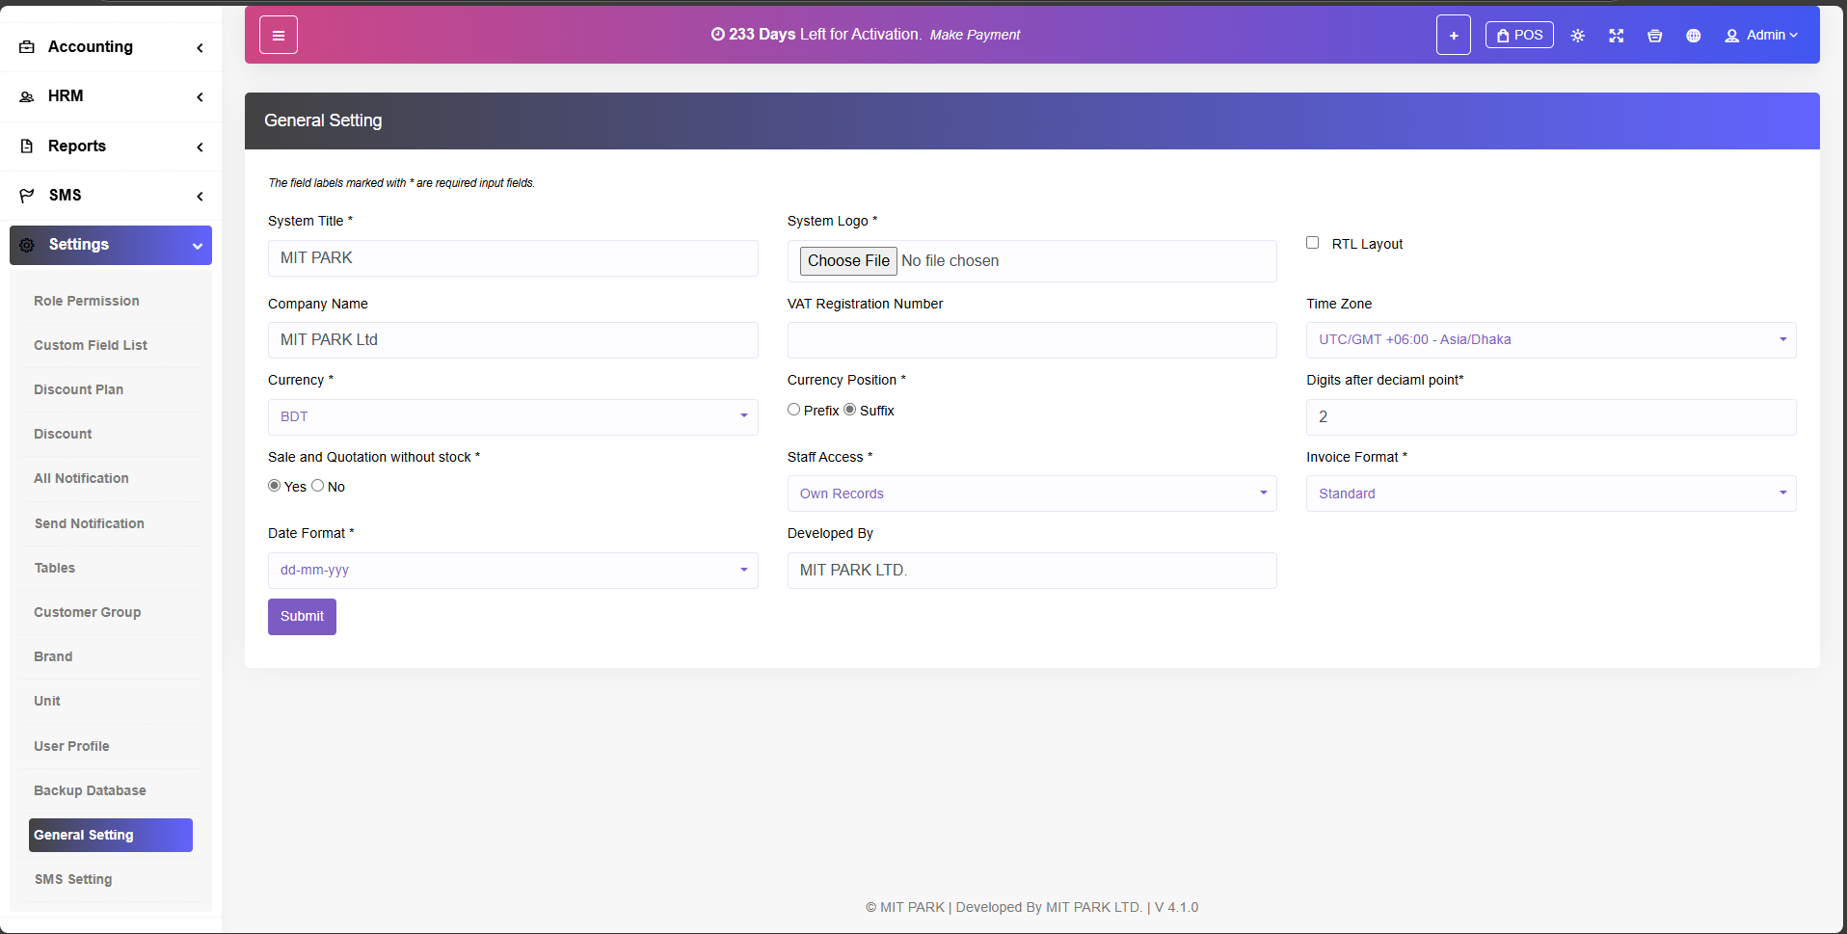Open the Time Zone dropdown
The width and height of the screenshot is (1847, 934).
pos(1550,340)
